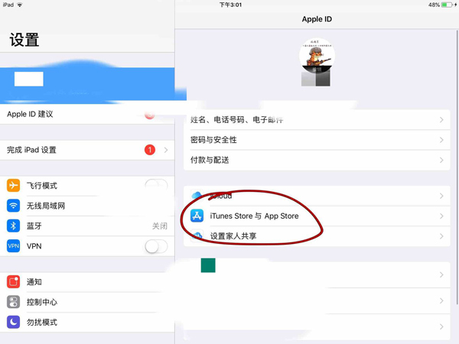Tap the 下午3:01 clock
459x344 pixels.
pyautogui.click(x=231, y=5)
